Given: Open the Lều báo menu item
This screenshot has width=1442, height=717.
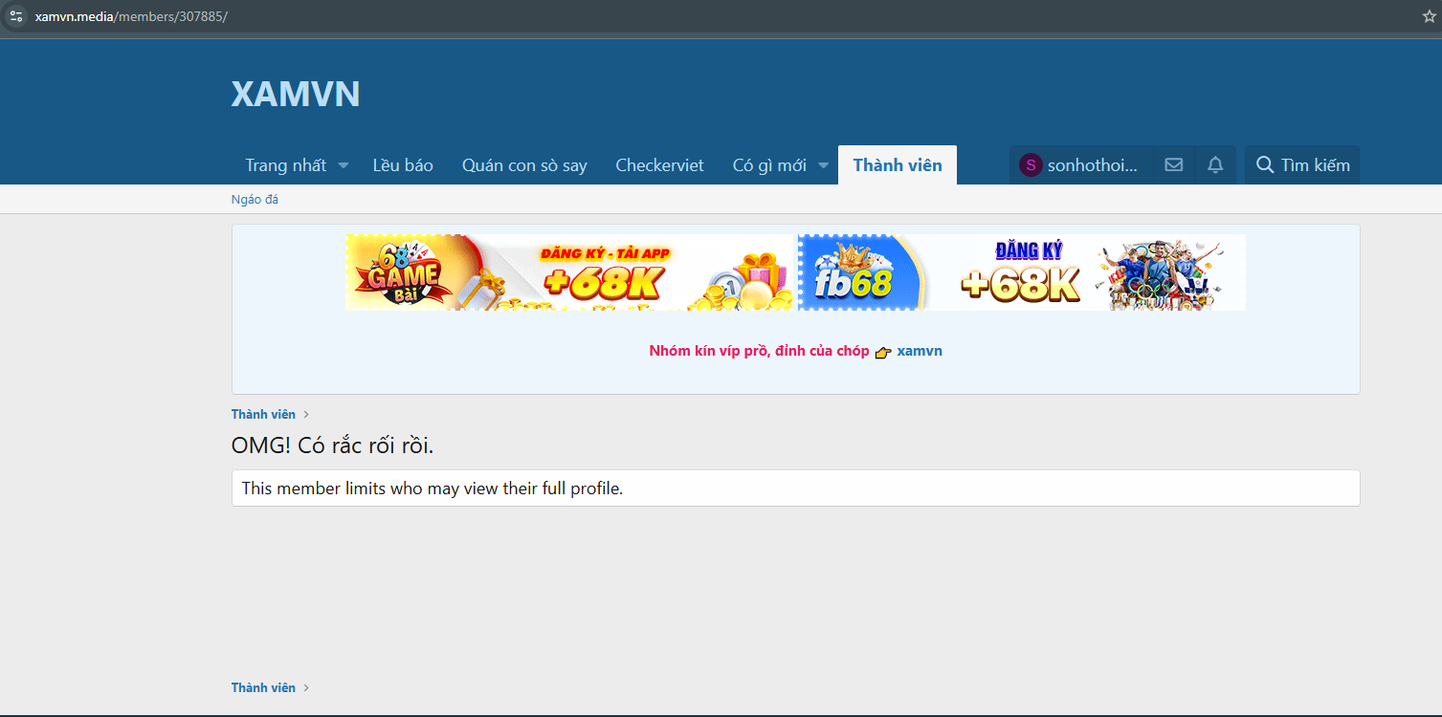Looking at the screenshot, I should click(x=403, y=165).
